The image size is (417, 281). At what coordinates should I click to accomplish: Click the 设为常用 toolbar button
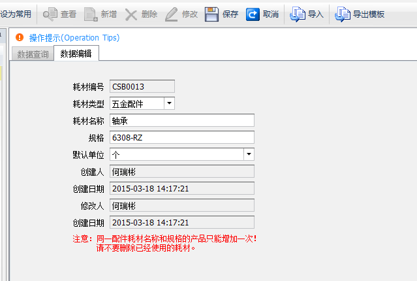click(16, 14)
